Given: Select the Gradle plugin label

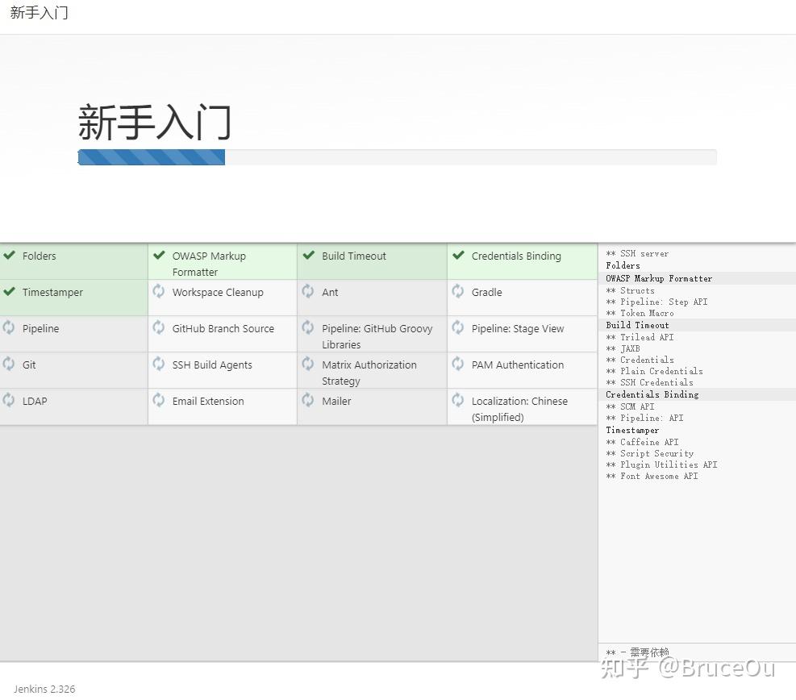Looking at the screenshot, I should pyautogui.click(x=487, y=293).
